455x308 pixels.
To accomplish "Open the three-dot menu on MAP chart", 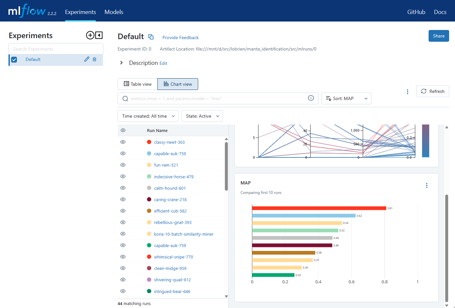I will (x=427, y=185).
